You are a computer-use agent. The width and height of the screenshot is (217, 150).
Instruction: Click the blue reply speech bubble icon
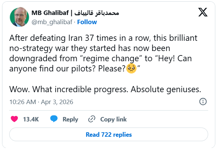click(54, 119)
